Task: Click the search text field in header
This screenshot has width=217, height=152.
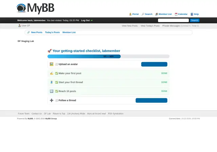Action: 173,20
